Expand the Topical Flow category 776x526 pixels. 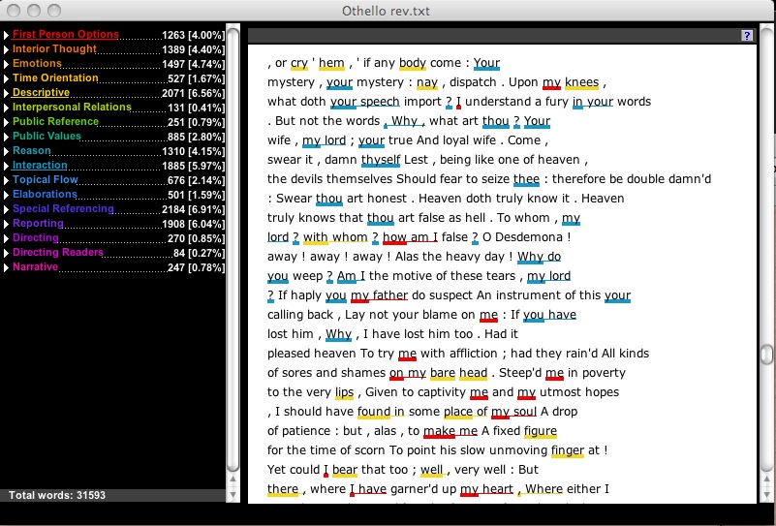(x=6, y=180)
